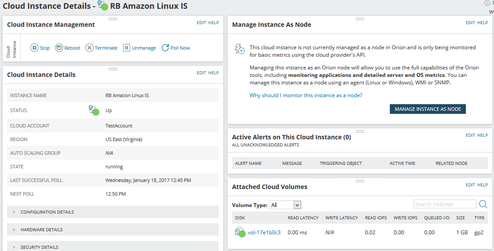Click inside the Search Volumes field
The height and width of the screenshot is (251, 494).
click(445, 204)
